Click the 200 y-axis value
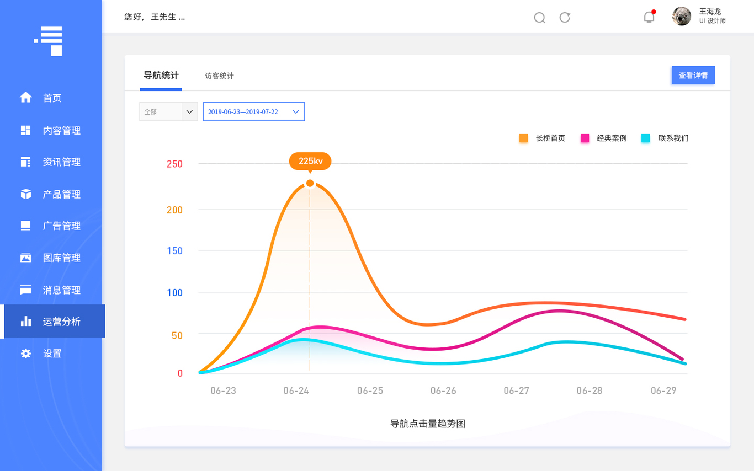Viewport: 754px width, 471px height. (174, 210)
